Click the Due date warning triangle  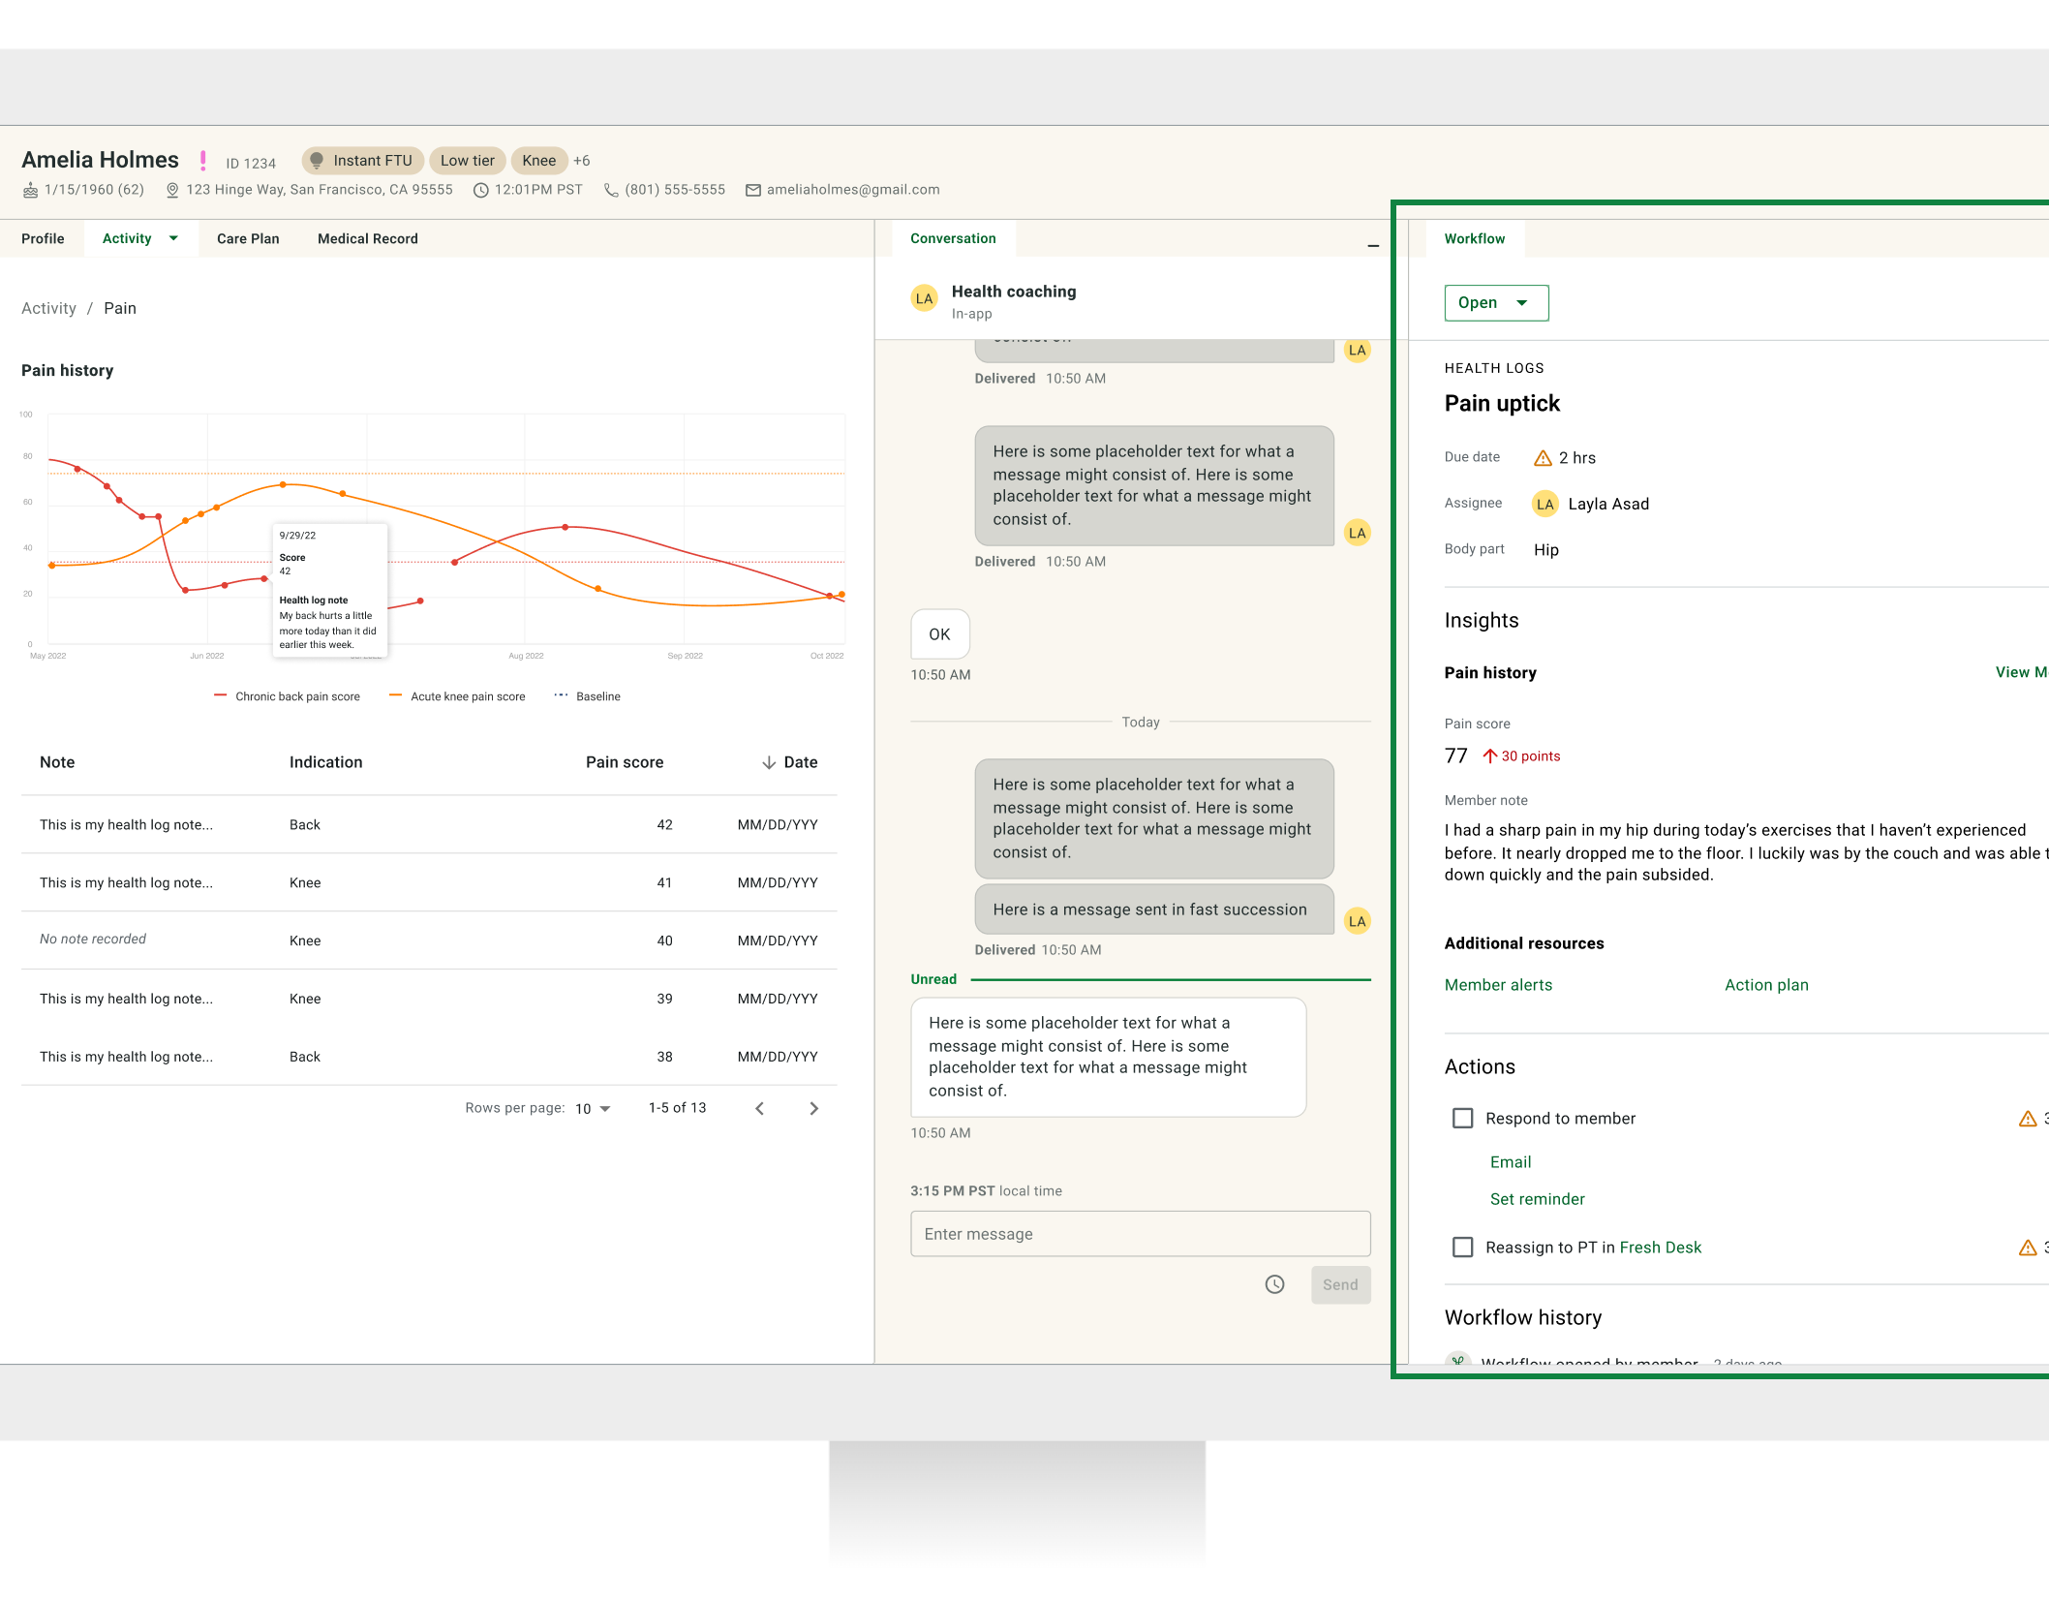point(1544,458)
